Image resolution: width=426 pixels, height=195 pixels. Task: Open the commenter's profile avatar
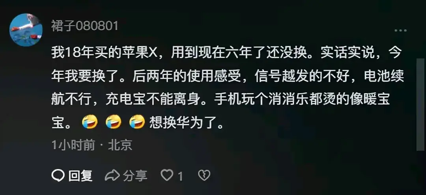click(x=26, y=30)
